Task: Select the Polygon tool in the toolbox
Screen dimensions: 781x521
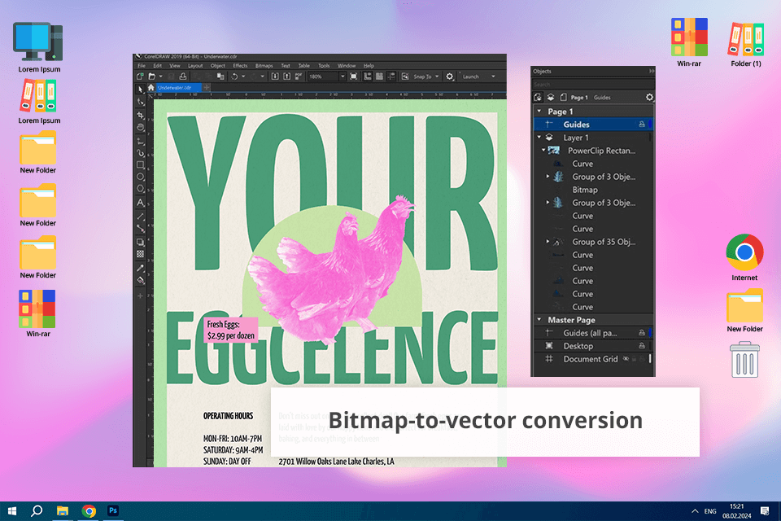Action: [141, 189]
